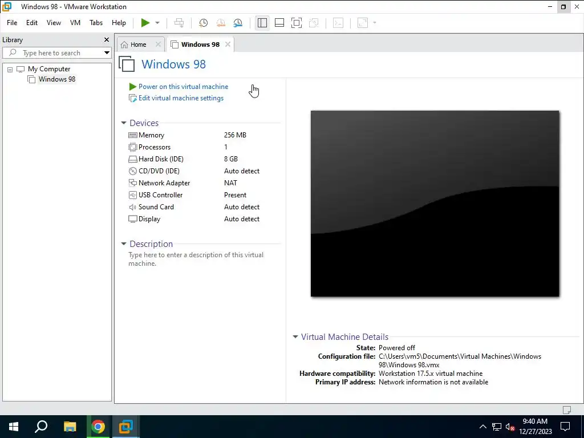Screen dimensions: 584x438
Task: Click the Unity mode toolbar icon
Action: click(314, 23)
